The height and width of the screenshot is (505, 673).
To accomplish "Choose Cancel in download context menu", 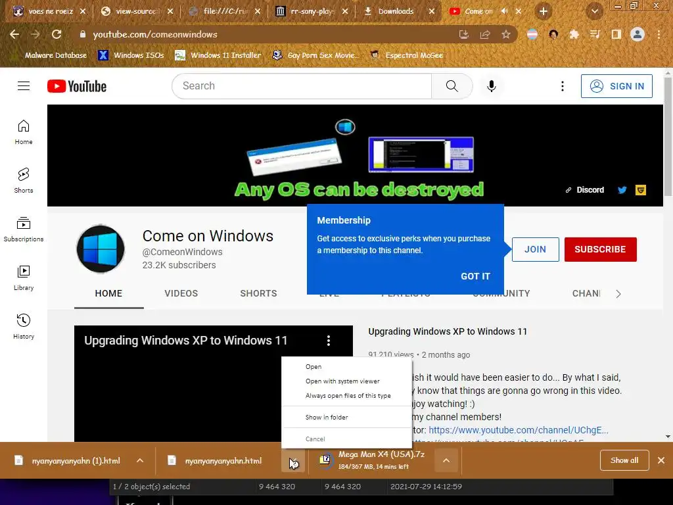I will coord(347,439).
